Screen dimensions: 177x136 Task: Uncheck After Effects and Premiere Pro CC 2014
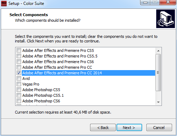tap(19, 73)
